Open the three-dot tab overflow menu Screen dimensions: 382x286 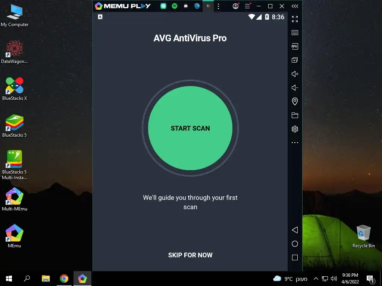(x=218, y=6)
